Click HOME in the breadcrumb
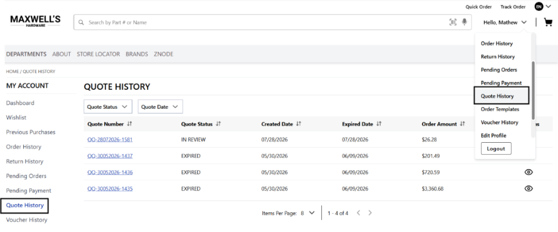The image size is (558, 232). [12, 71]
